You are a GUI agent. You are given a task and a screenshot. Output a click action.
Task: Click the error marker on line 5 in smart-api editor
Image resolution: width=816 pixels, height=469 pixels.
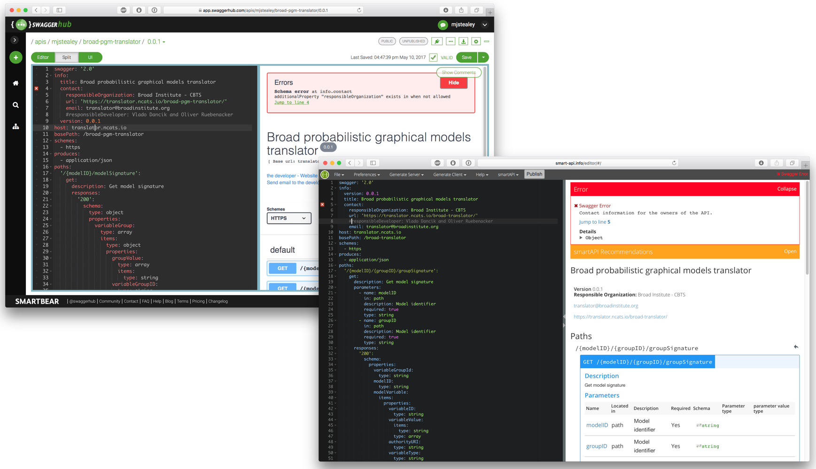(x=322, y=204)
